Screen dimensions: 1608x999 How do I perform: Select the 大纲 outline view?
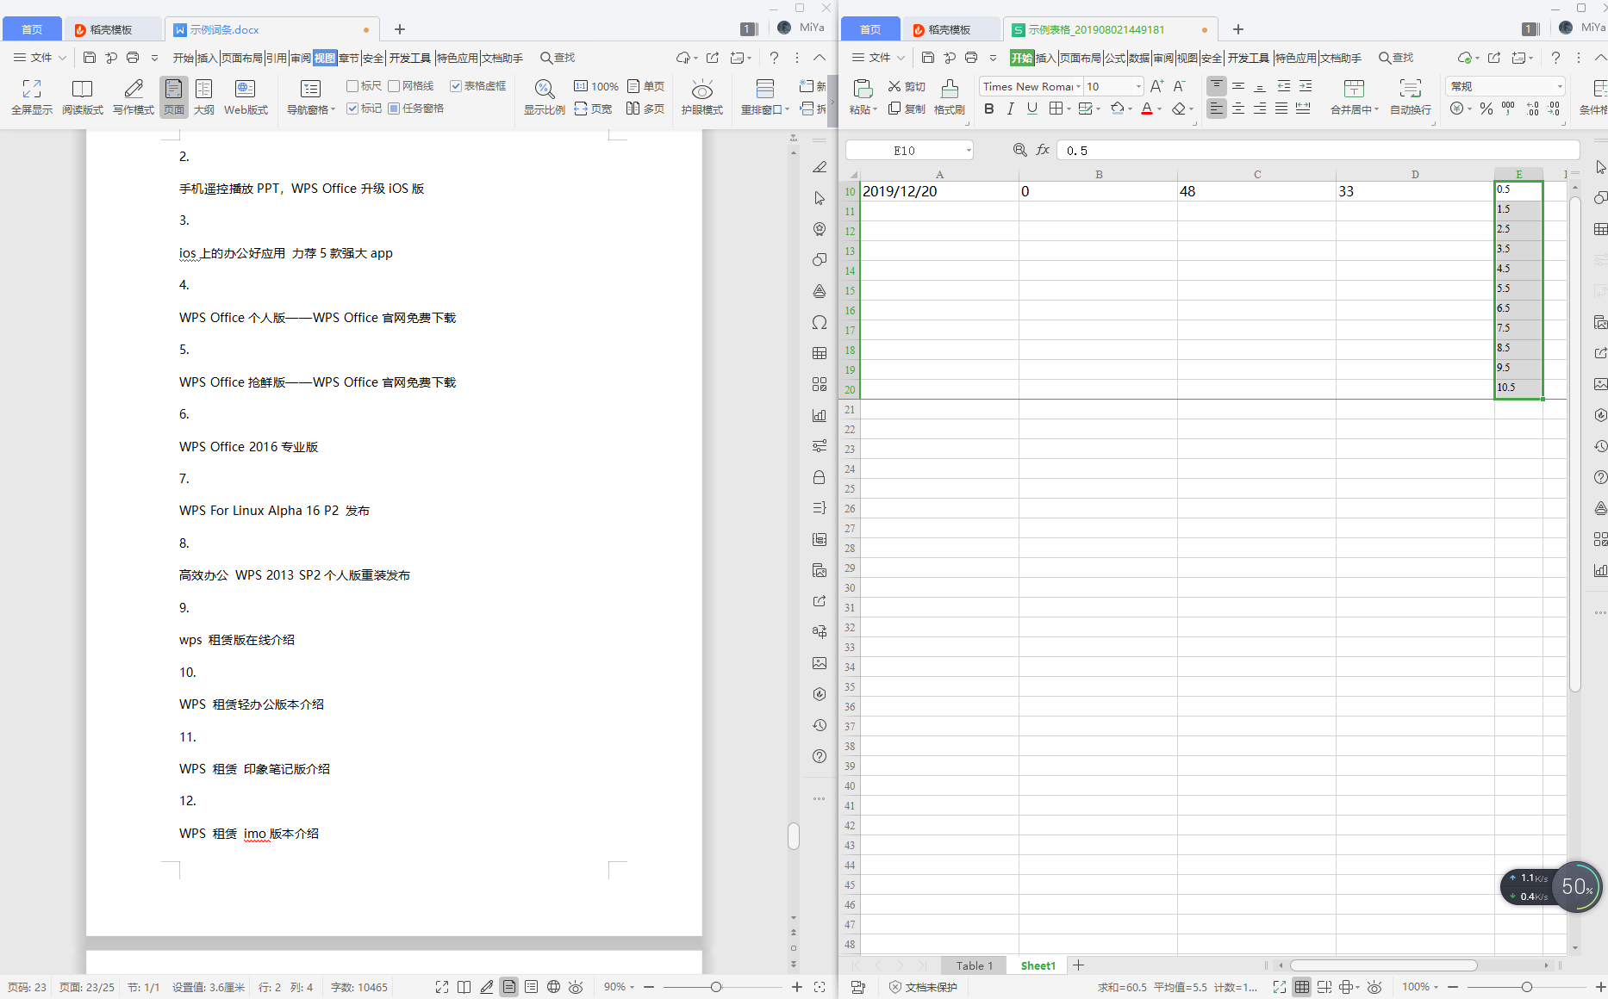point(204,96)
